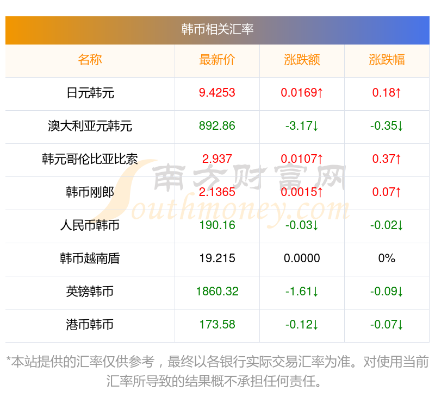The width and height of the screenshot is (435, 398).
Task: Click the change value 0.0107↑
Action: pyautogui.click(x=302, y=159)
